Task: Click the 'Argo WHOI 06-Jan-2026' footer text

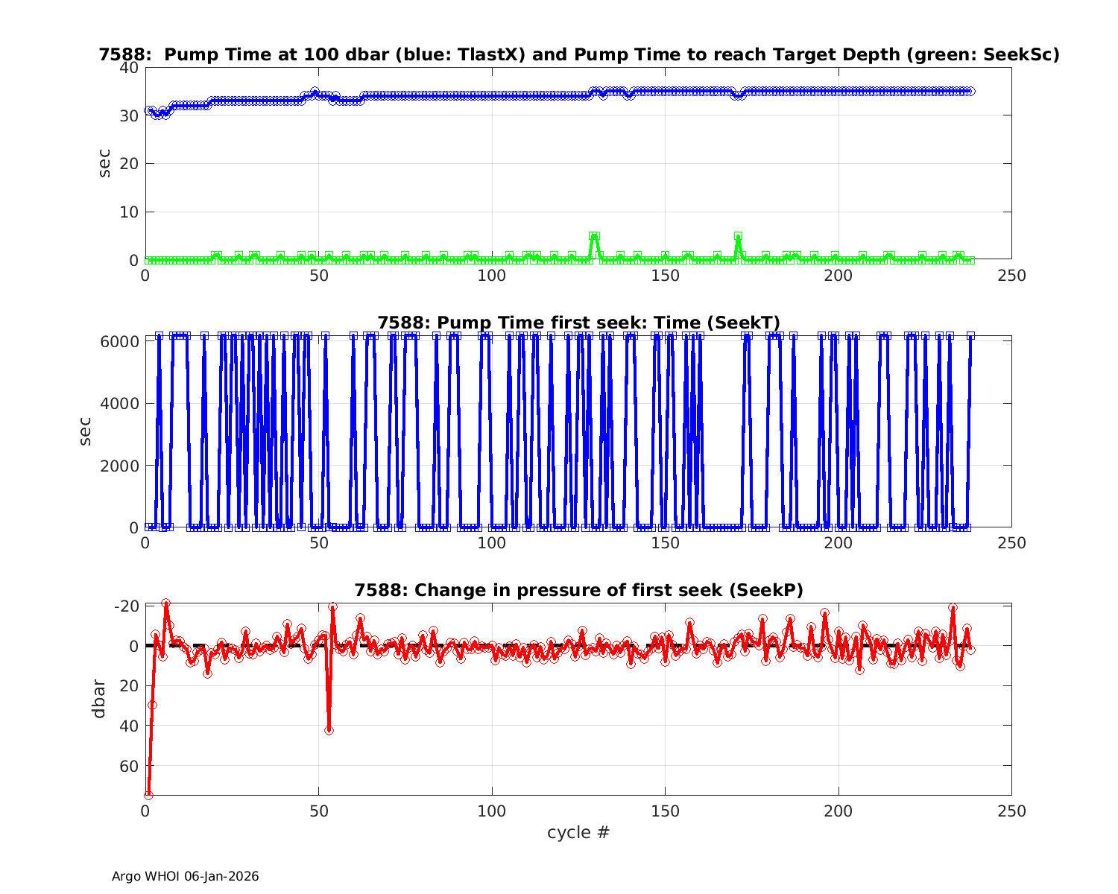Action: [185, 876]
